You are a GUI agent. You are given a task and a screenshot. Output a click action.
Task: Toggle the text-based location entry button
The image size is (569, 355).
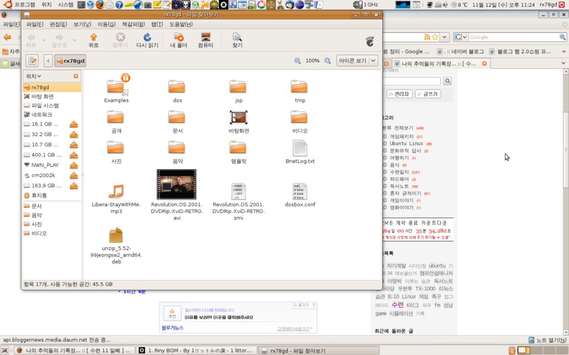[32, 60]
